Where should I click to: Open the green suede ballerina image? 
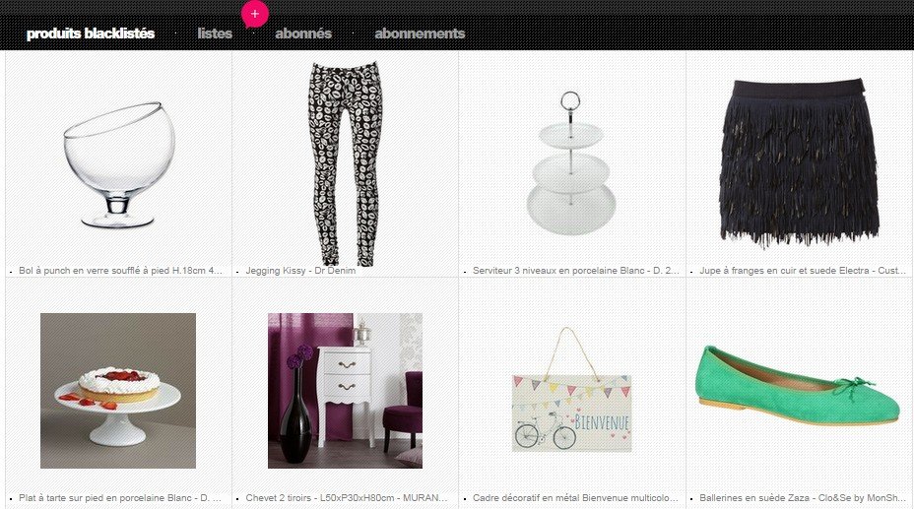799,386
